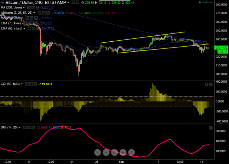This screenshot has width=229, height=164.
Task: Remove the Ichimoku indicator with its X icon
Action: click(48, 13)
